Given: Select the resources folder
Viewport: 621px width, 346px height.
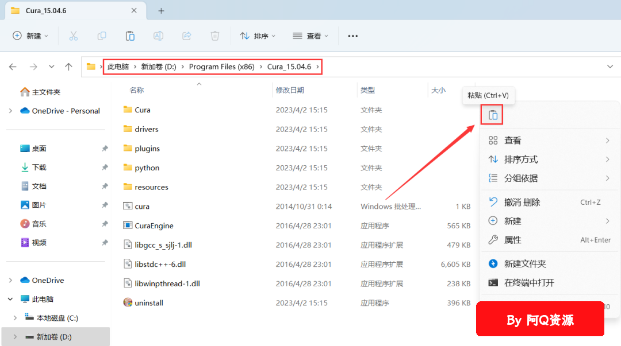Looking at the screenshot, I should (x=145, y=187).
